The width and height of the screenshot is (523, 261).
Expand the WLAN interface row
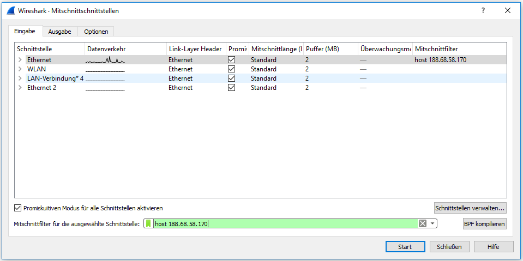tap(20, 69)
